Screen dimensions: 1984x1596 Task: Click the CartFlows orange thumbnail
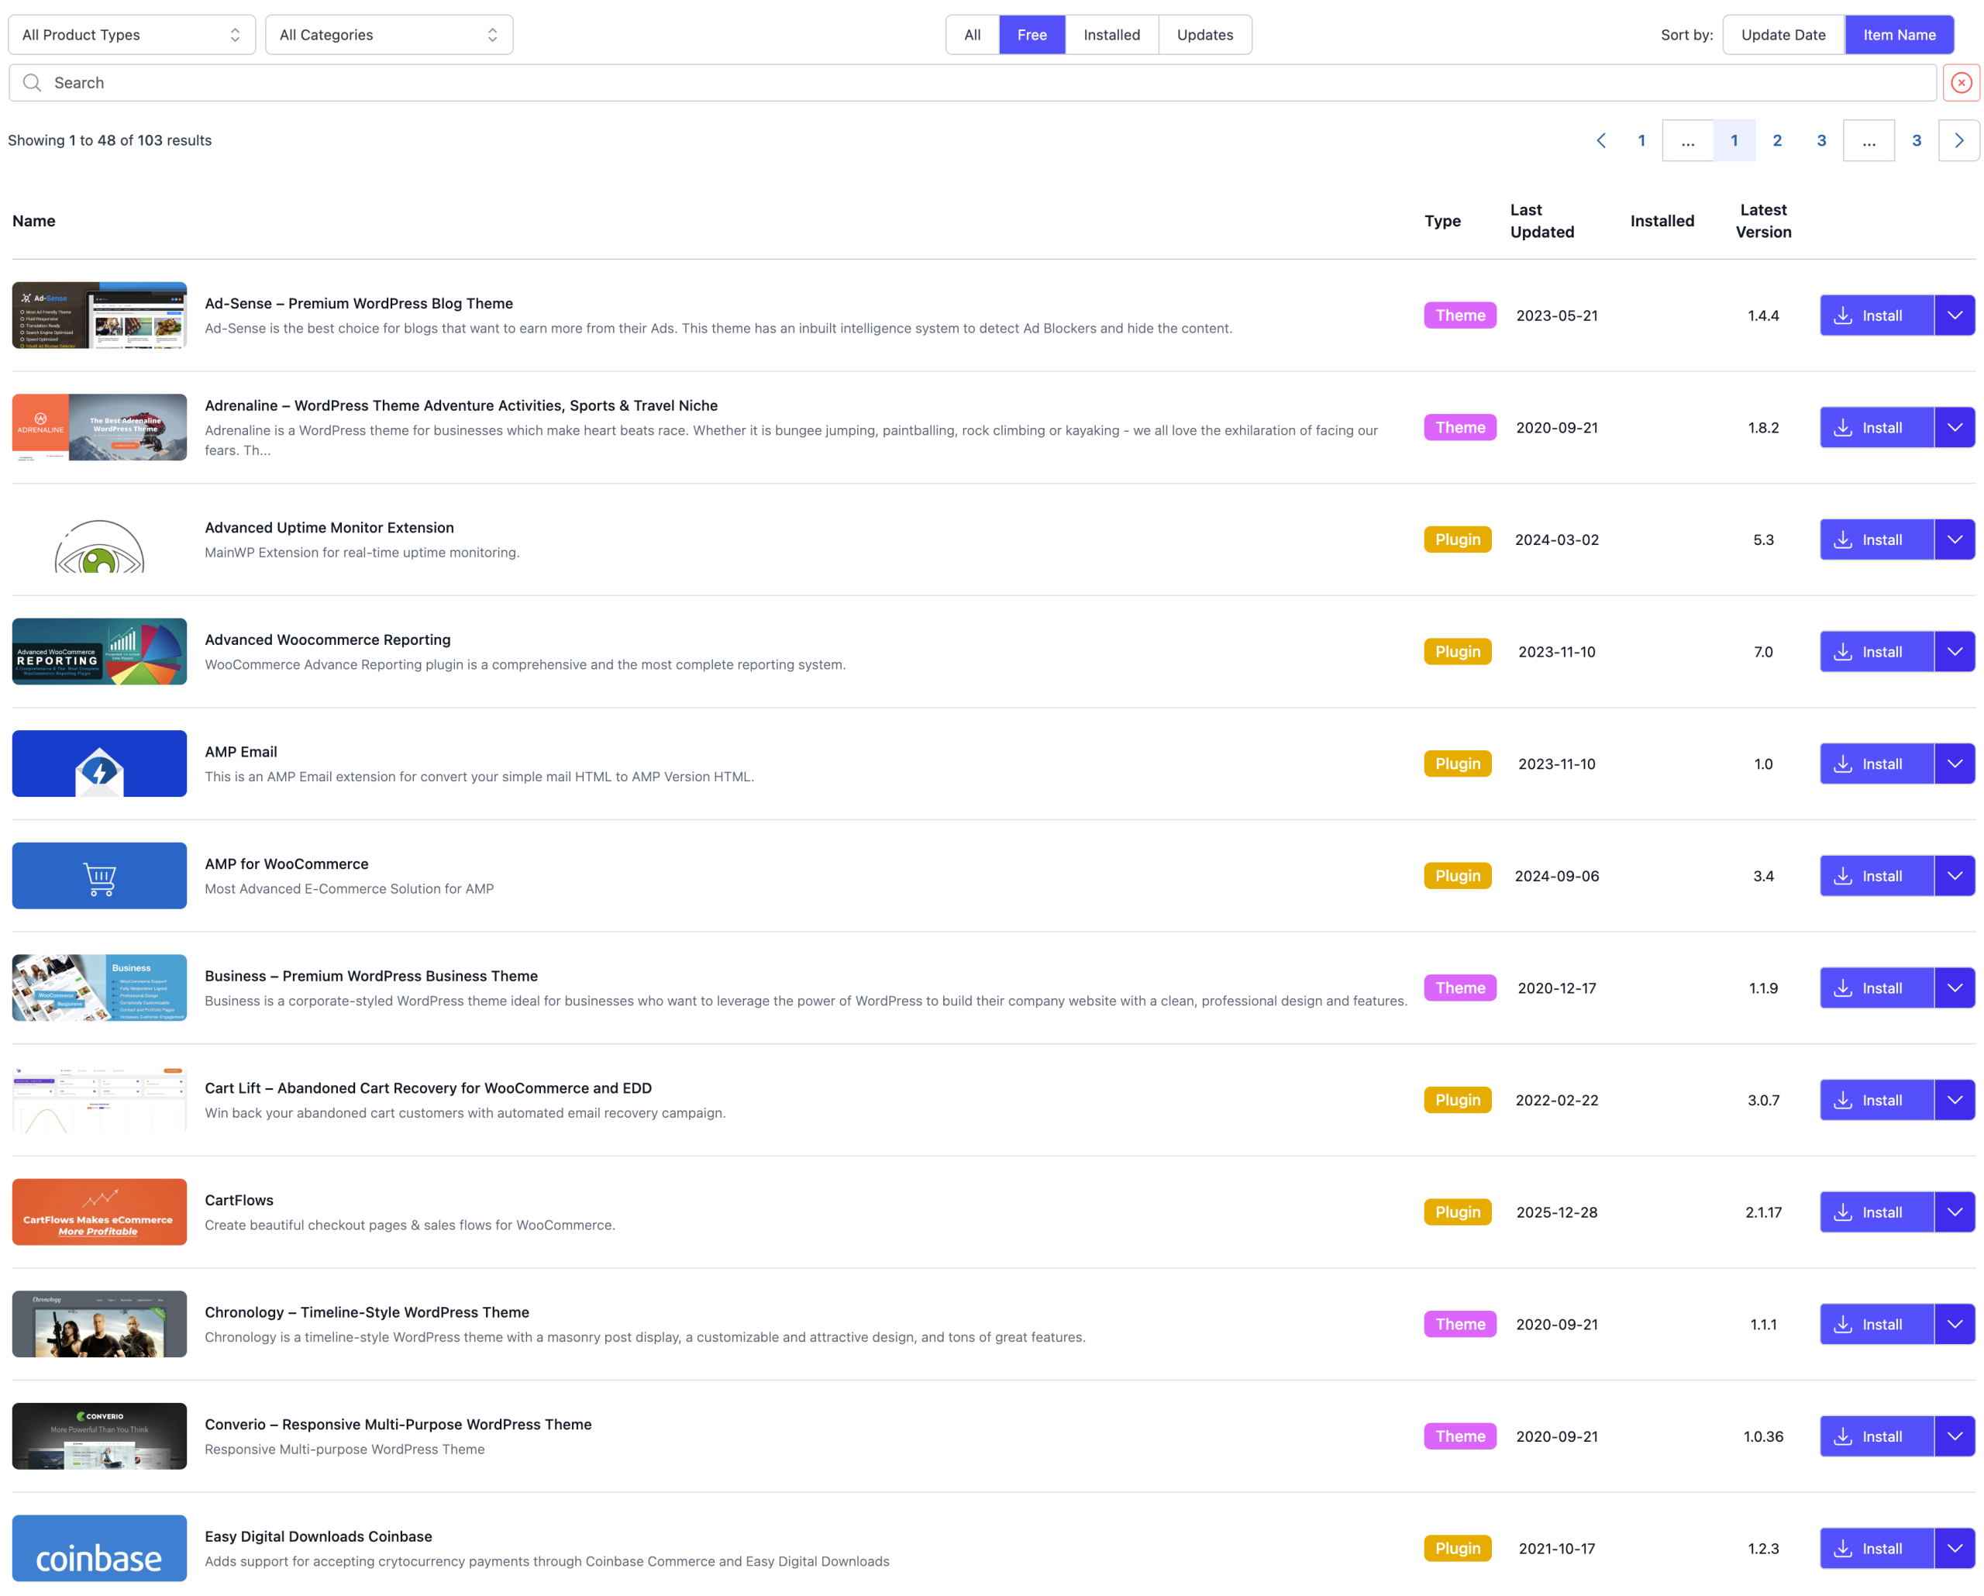99,1212
